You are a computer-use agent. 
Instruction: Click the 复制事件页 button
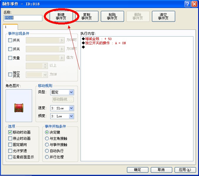coord(87,16)
